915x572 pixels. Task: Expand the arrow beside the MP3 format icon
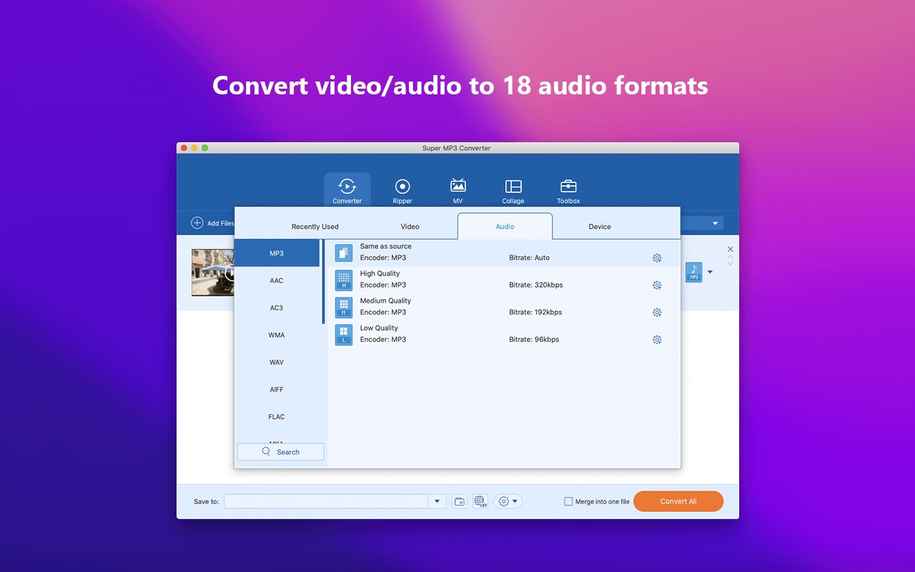click(710, 272)
